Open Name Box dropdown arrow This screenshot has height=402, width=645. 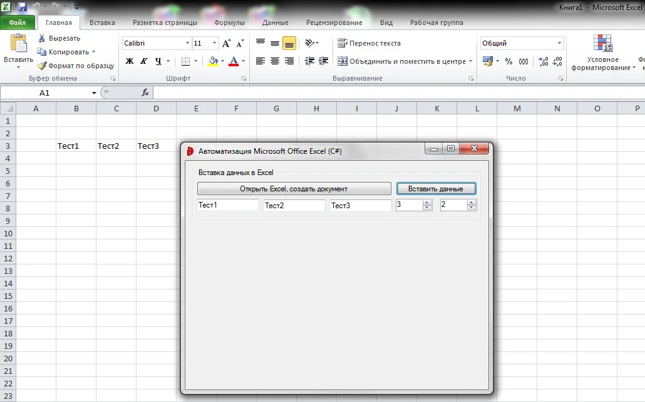(x=94, y=93)
